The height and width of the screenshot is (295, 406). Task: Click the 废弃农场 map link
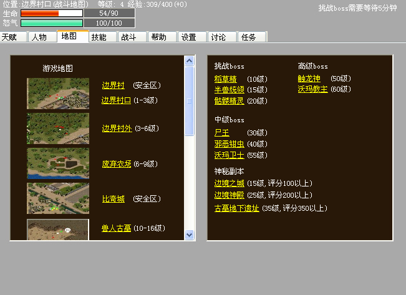click(x=116, y=164)
